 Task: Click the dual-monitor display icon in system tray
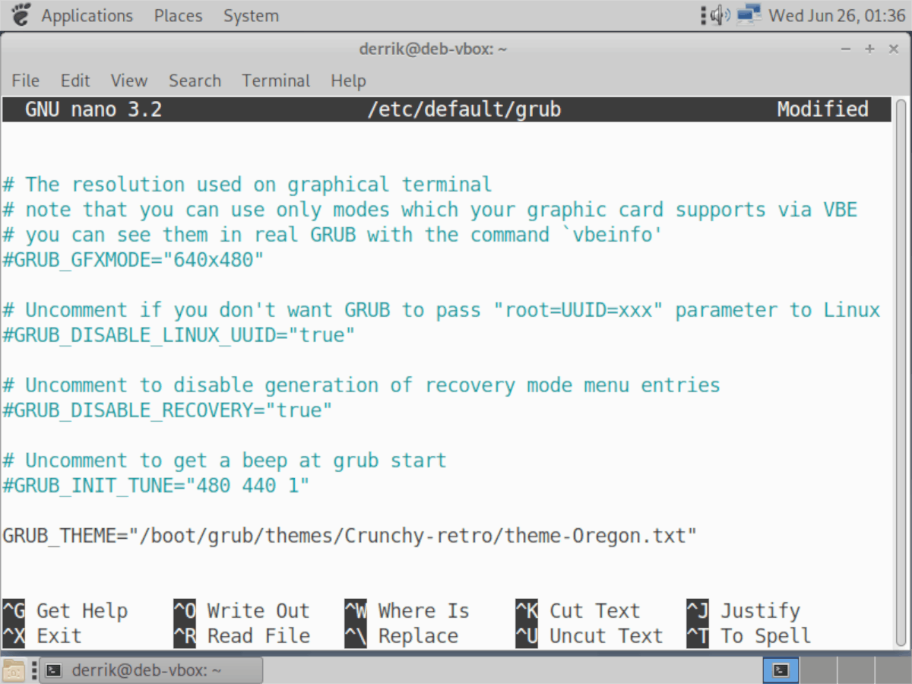[749, 14]
